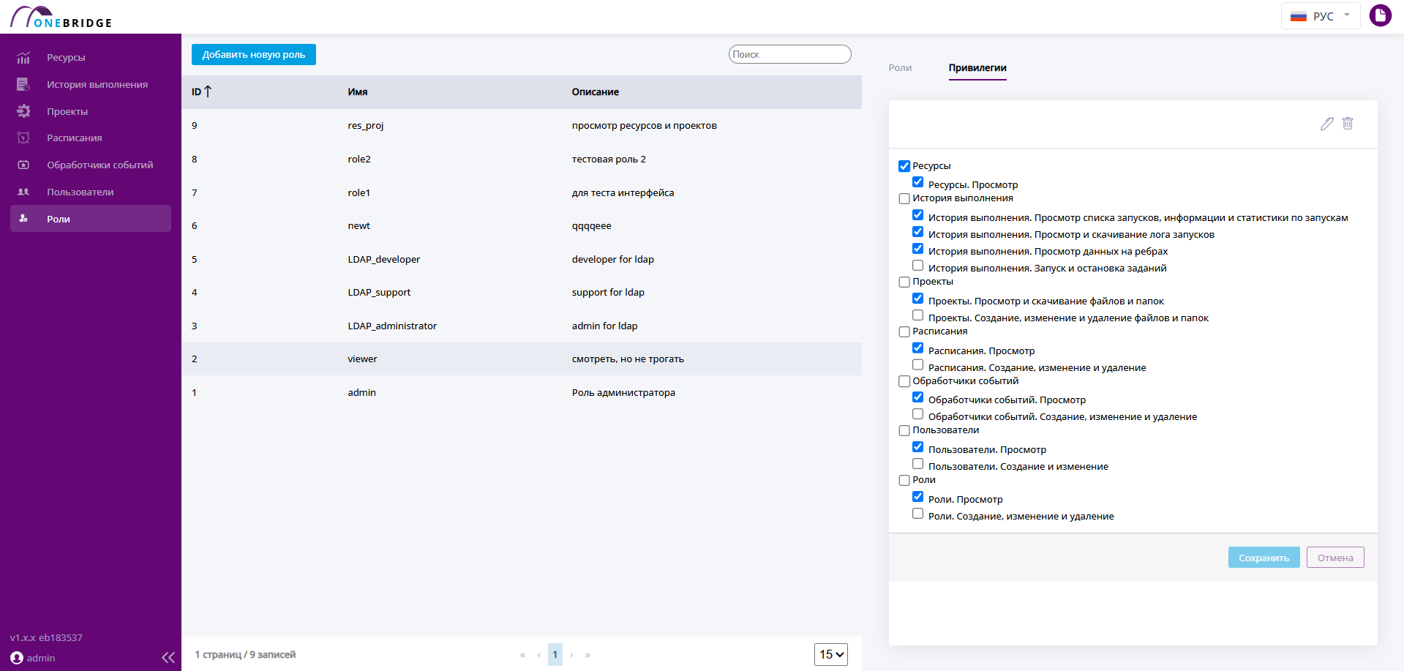Viewport: 1404px width, 671px height.
Task: Select the role2 role row
Action: click(x=522, y=160)
